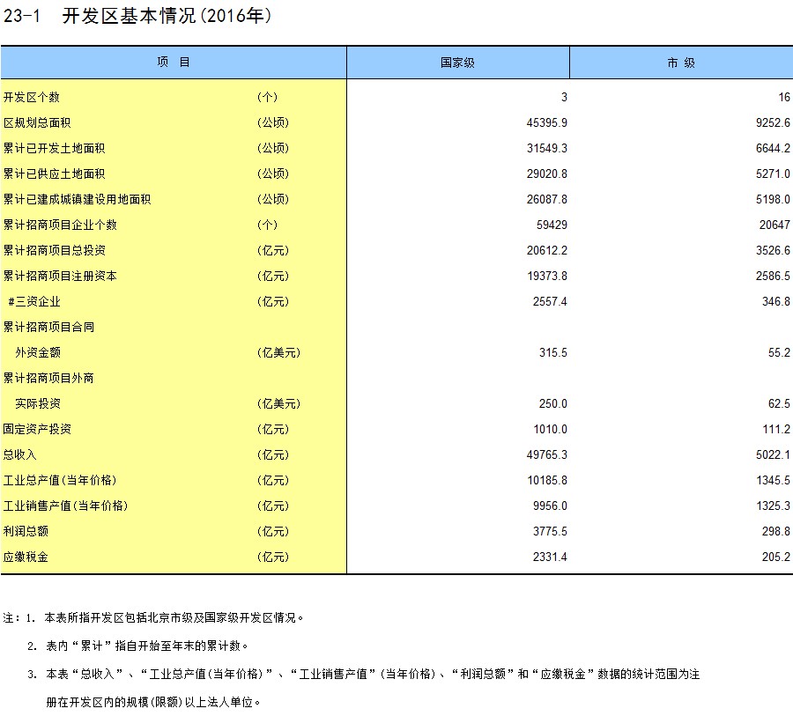Click the city-level value 1325.3
This screenshot has height=716, width=793.
[x=773, y=506]
